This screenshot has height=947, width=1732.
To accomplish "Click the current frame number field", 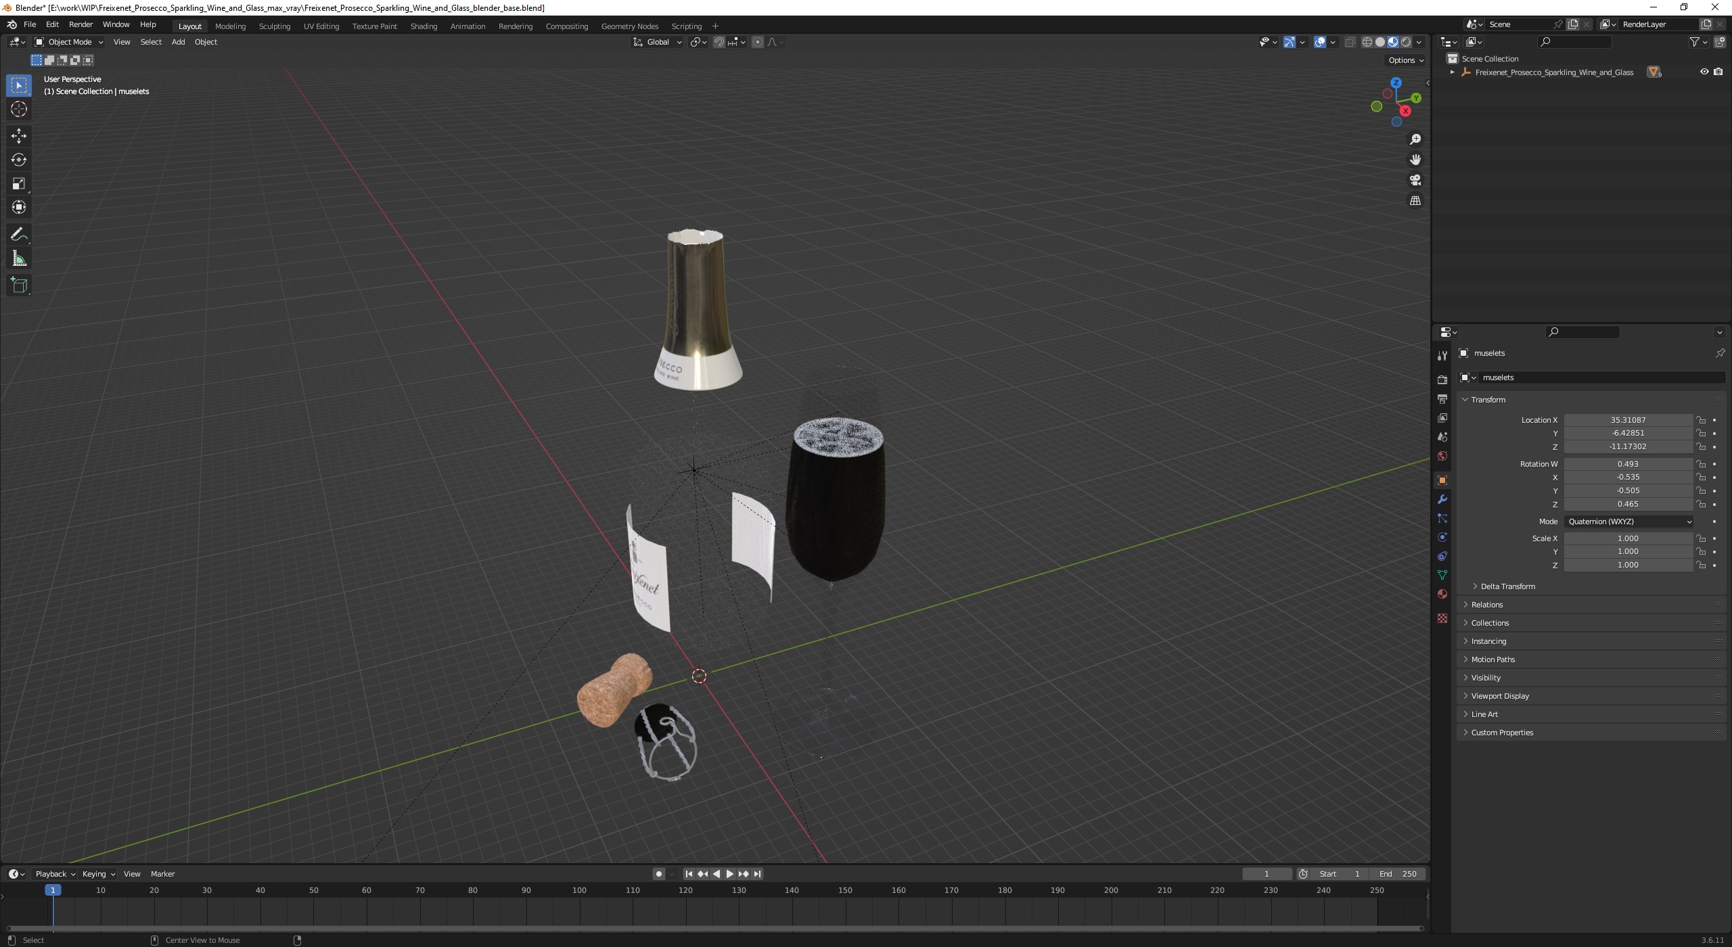I will tap(1267, 874).
